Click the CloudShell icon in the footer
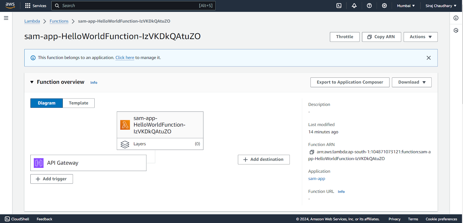 [x=8, y=219]
